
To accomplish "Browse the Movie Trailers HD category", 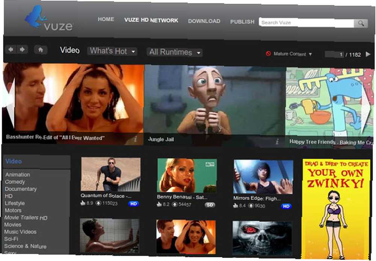I will [x=26, y=218].
